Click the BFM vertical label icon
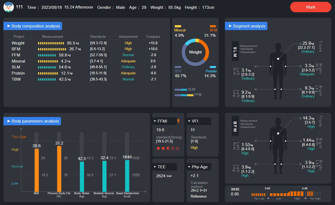 (235, 126)
